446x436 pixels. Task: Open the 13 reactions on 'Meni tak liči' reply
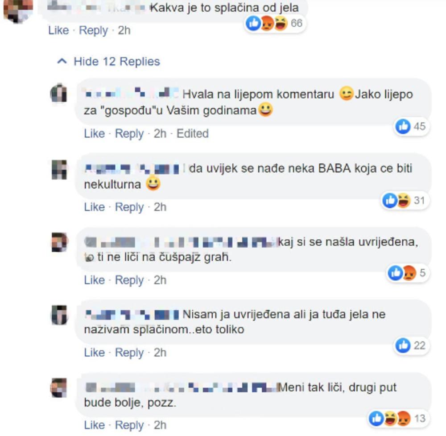coord(398,418)
